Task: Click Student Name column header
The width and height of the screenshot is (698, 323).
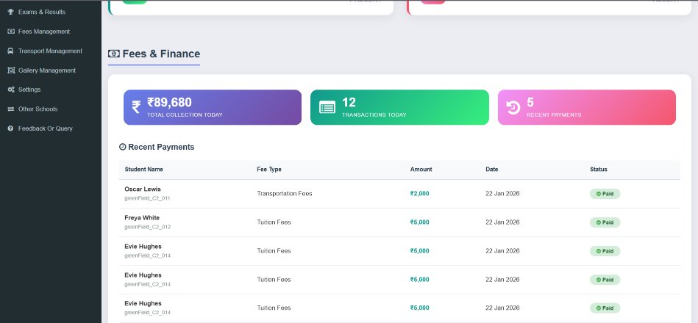Action: coord(143,170)
